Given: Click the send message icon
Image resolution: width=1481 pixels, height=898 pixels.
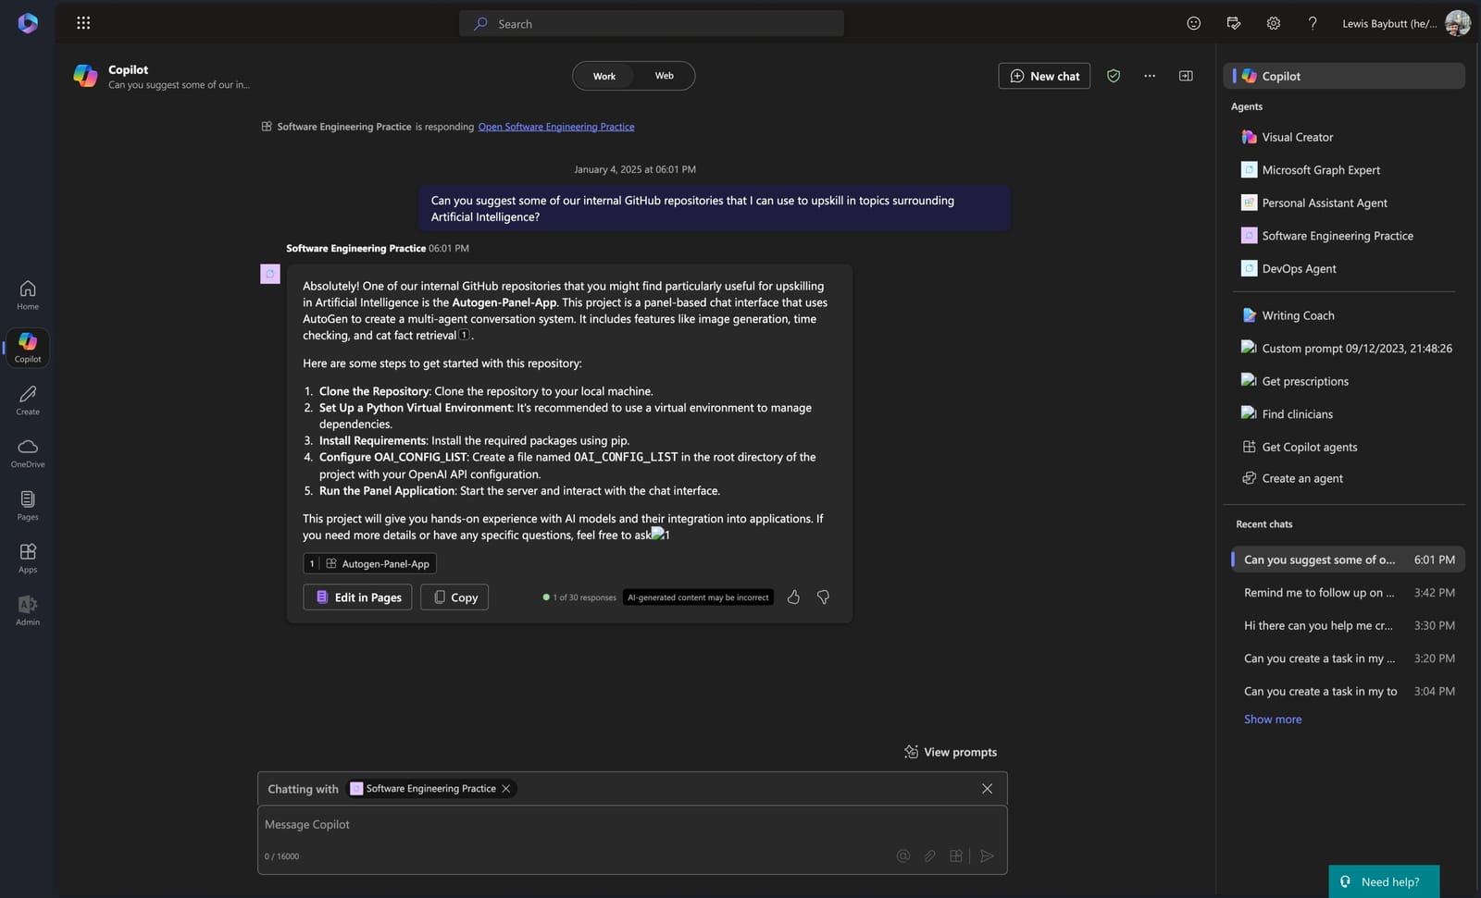Looking at the screenshot, I should [987, 855].
